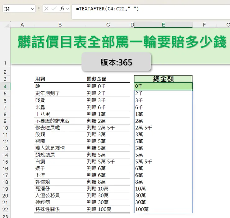Cancel formula entry with the X icon

click(x=46, y=9)
